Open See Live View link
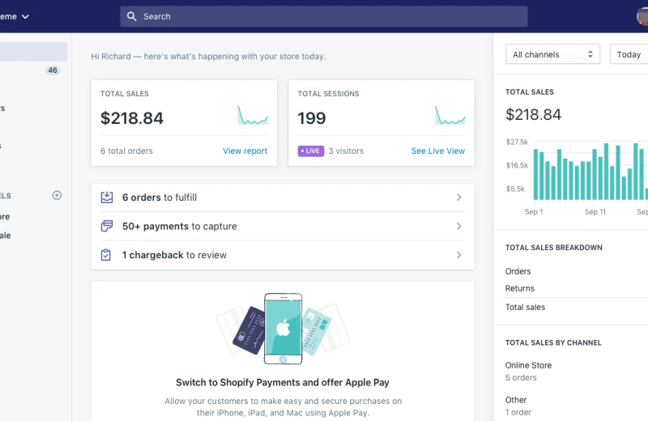Image resolution: width=648 pixels, height=421 pixels. pos(437,151)
